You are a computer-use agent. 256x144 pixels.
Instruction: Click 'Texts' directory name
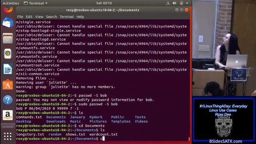point(140,117)
